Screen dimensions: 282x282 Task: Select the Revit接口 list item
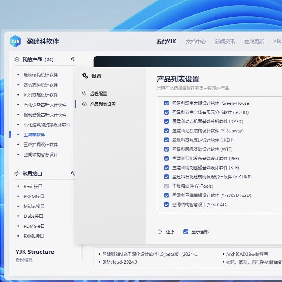[x=33, y=186]
